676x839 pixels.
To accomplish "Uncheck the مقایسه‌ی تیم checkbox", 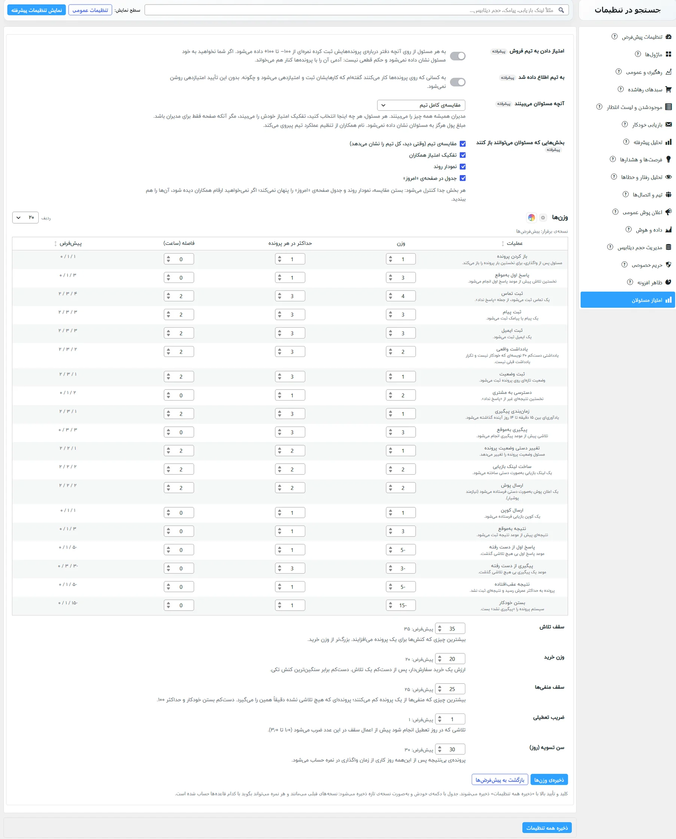I will tap(463, 144).
